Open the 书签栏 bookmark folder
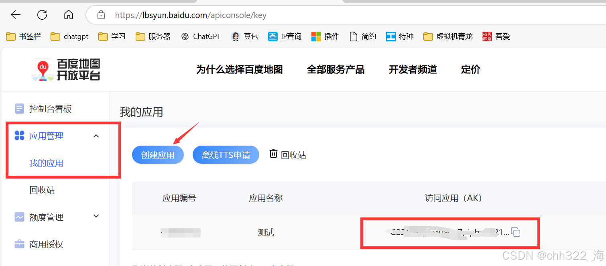This screenshot has width=606, height=266. (24, 37)
